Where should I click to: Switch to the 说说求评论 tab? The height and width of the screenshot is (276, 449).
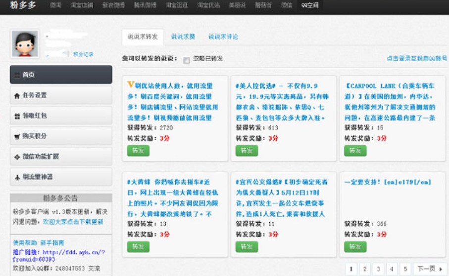point(223,37)
